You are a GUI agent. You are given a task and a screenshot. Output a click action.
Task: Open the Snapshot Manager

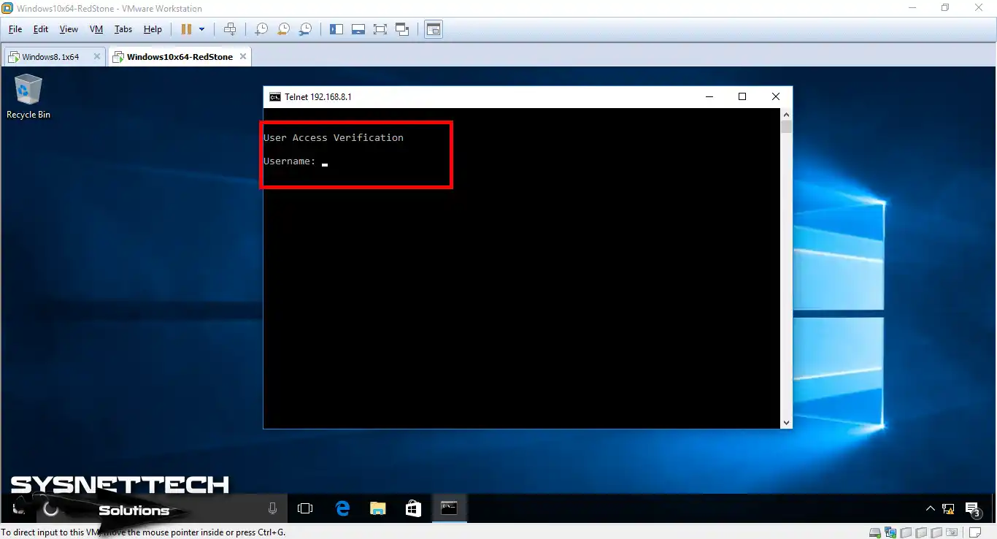[x=304, y=29]
